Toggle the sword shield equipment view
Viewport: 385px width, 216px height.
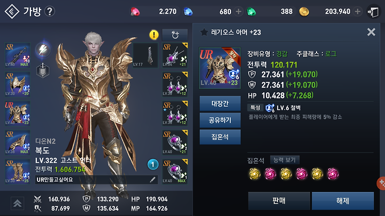pos(43,71)
